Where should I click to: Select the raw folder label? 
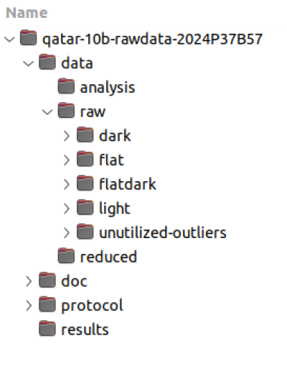tap(93, 112)
